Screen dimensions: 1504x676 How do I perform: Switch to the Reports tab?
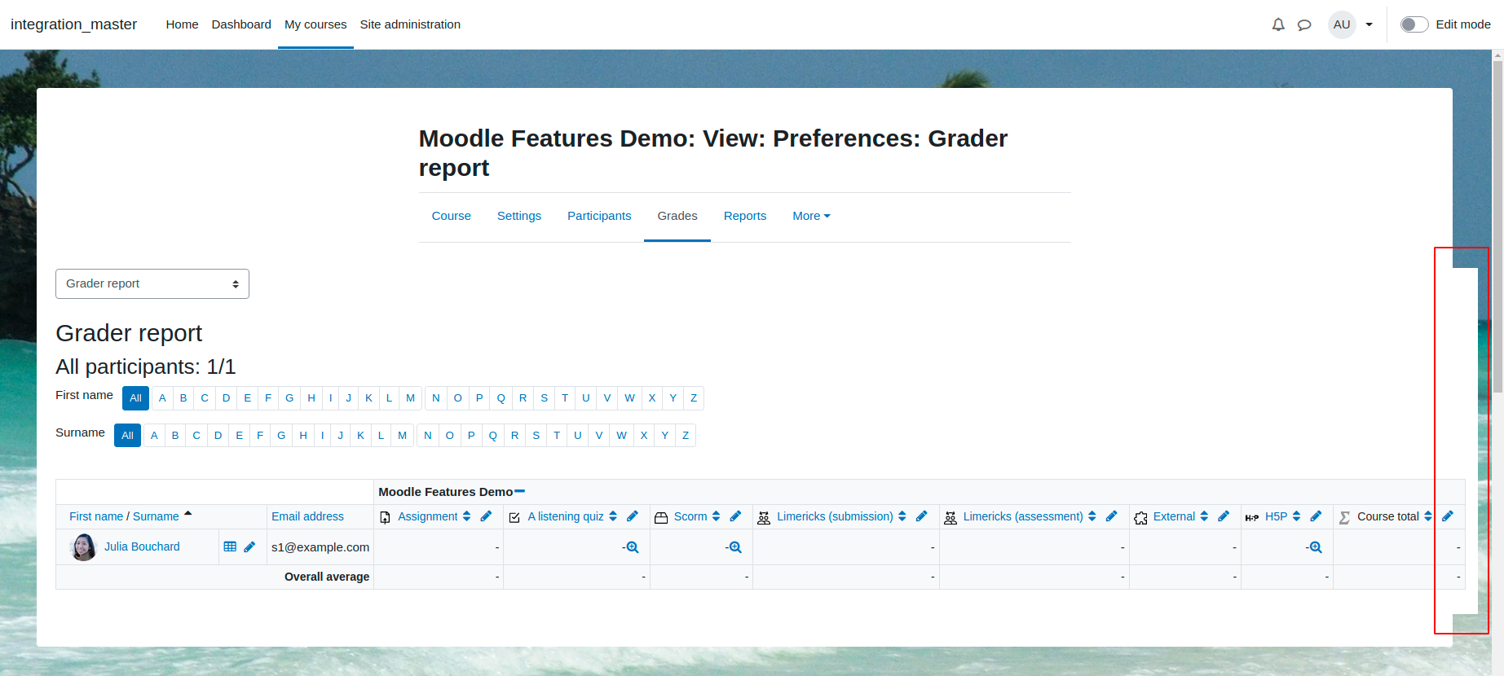pos(745,216)
